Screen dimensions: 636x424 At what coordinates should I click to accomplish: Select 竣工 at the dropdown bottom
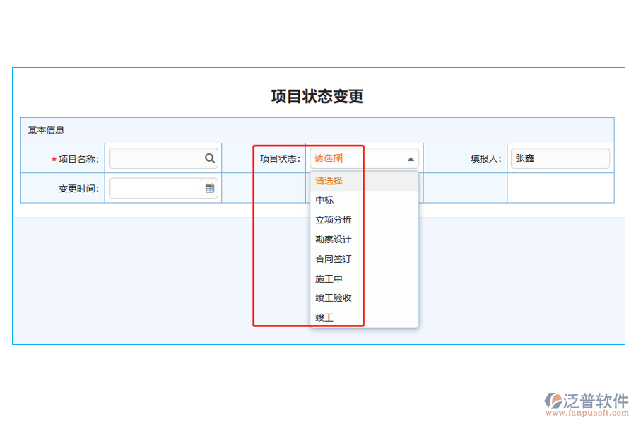click(324, 317)
